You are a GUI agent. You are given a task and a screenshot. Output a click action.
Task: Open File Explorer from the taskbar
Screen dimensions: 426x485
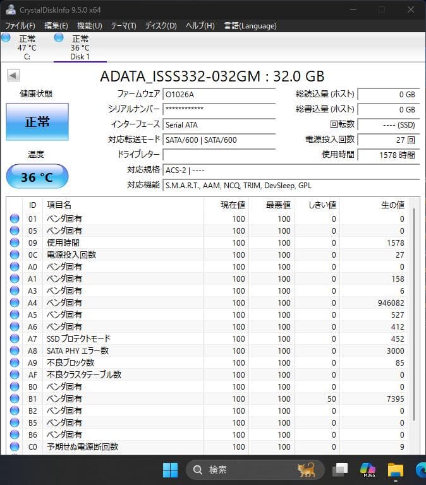tap(396, 470)
